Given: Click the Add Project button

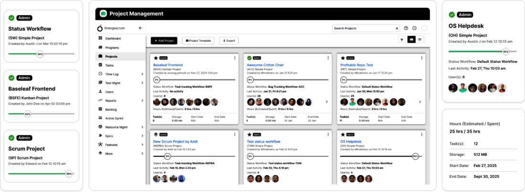Looking at the screenshot, I should [x=164, y=41].
